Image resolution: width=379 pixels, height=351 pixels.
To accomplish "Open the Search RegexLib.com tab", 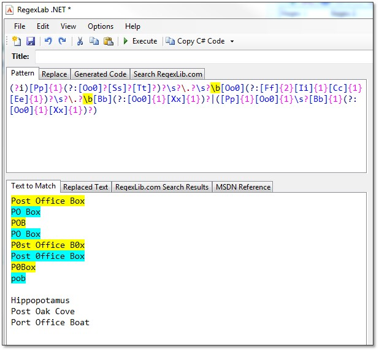I will coord(168,74).
